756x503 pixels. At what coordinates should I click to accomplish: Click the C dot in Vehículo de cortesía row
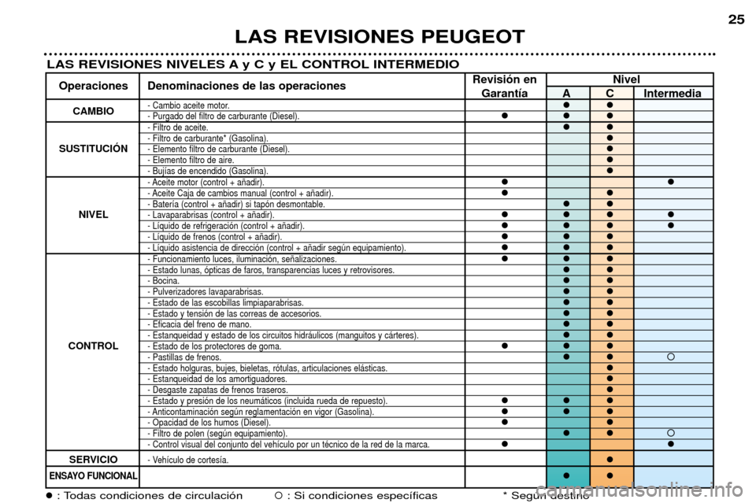click(610, 459)
